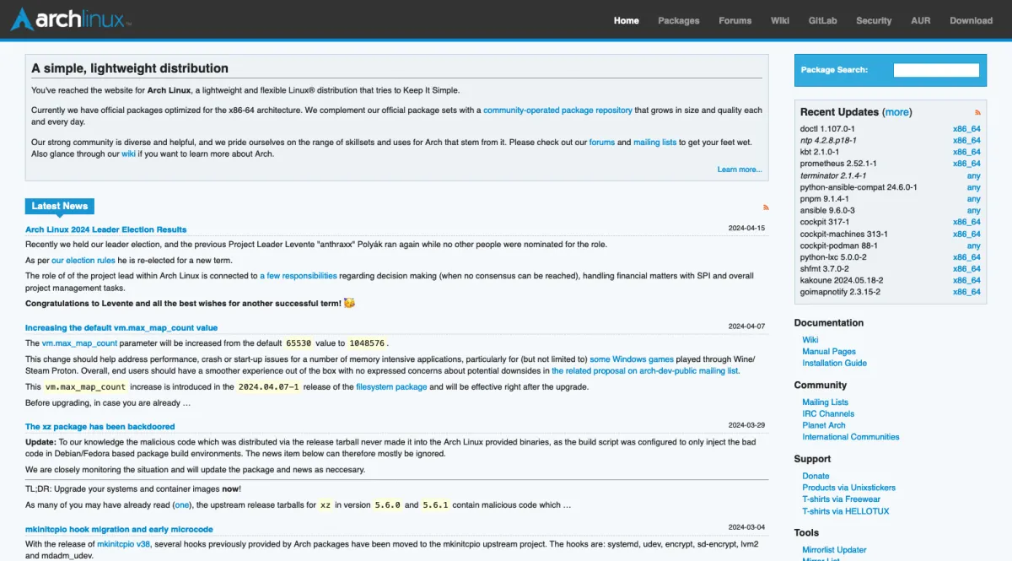Open the Security nav item
This screenshot has height=561, width=1012.
tap(874, 20)
